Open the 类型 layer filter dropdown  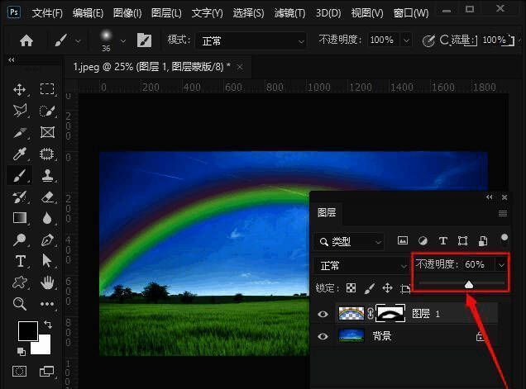(x=350, y=241)
